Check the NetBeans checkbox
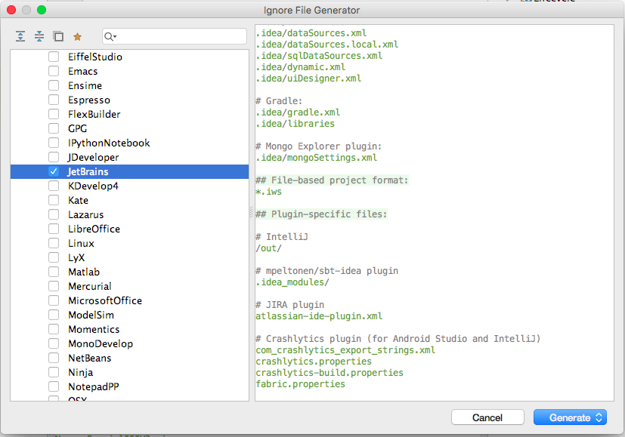This screenshot has height=437, width=625. 54,358
